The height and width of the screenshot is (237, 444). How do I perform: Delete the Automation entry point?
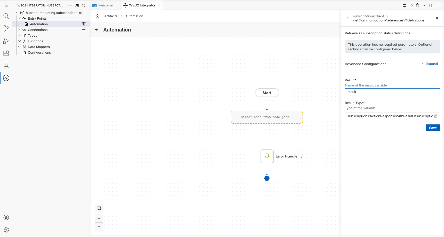(x=84, y=24)
